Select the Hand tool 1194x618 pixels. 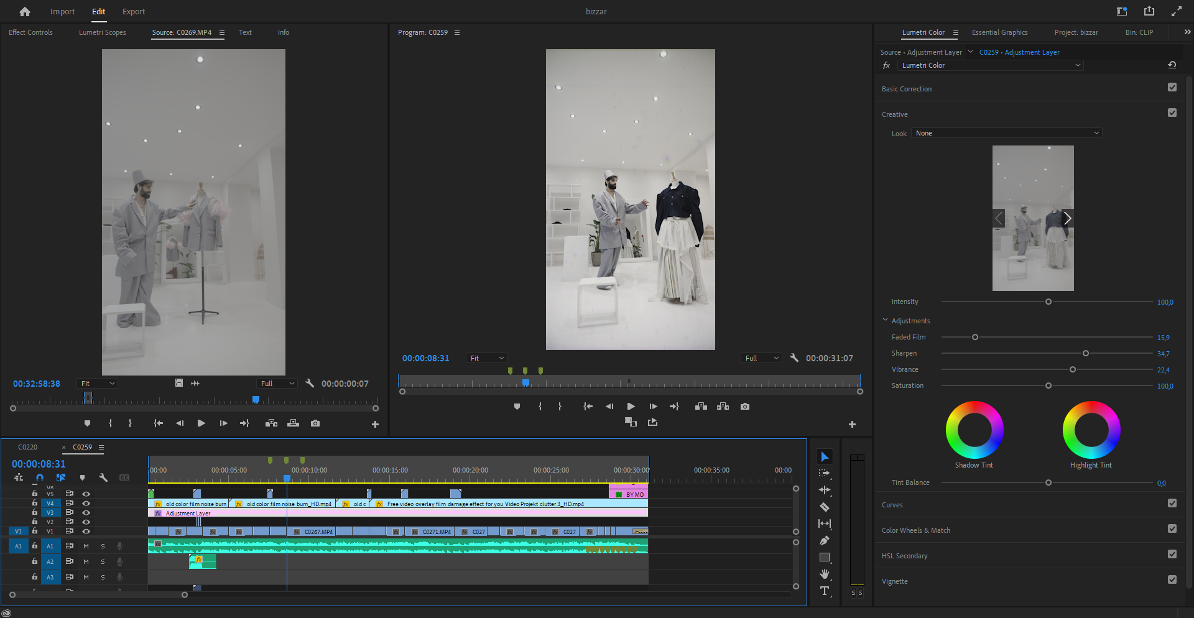tap(825, 574)
